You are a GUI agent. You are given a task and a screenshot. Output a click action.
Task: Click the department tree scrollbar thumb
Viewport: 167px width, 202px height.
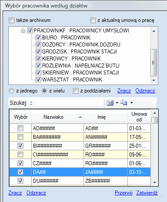point(154,63)
